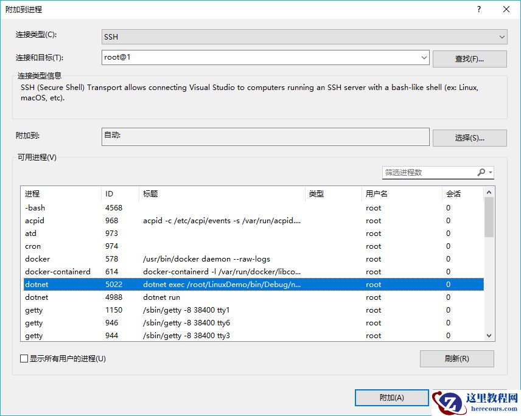Select the getty tty3 process row
This screenshot has width=521, height=416.
click(254, 336)
